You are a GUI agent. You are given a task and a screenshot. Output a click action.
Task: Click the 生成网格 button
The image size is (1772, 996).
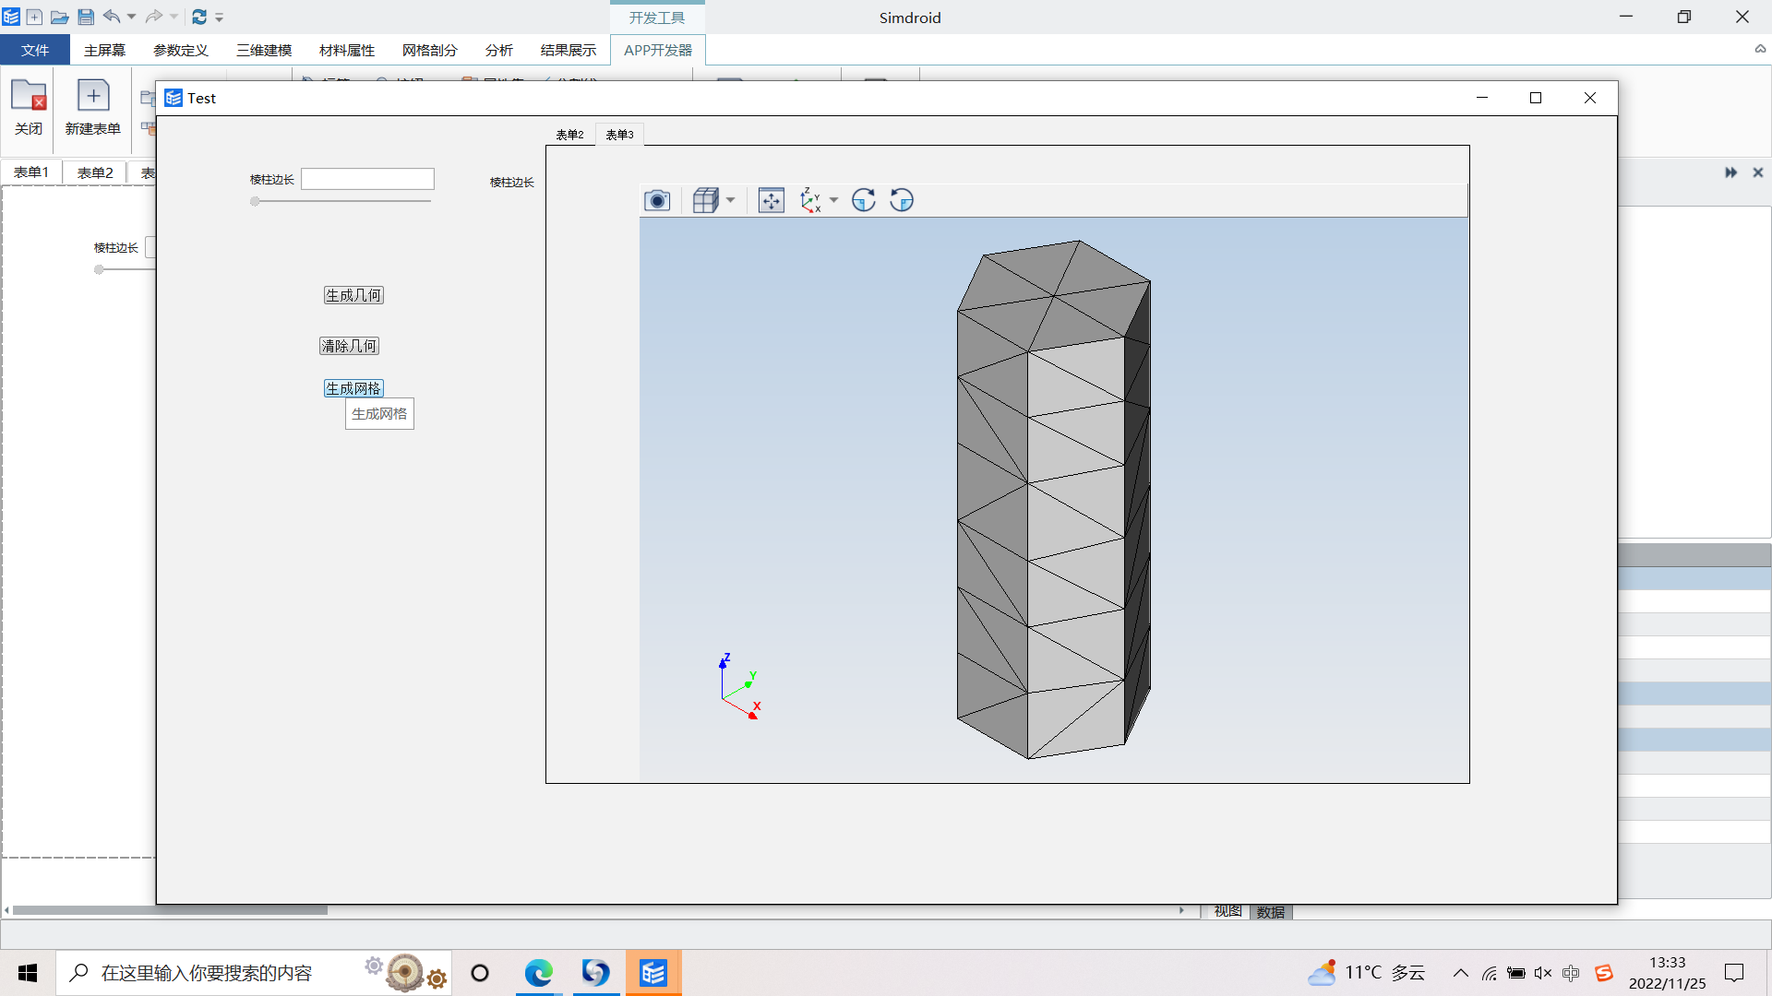[x=353, y=388]
